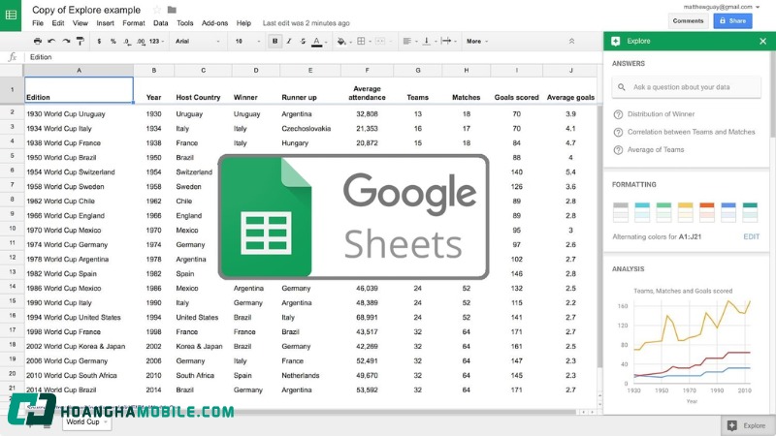The height and width of the screenshot is (436, 776).
Task: Open the Tools menu
Action: tap(184, 23)
